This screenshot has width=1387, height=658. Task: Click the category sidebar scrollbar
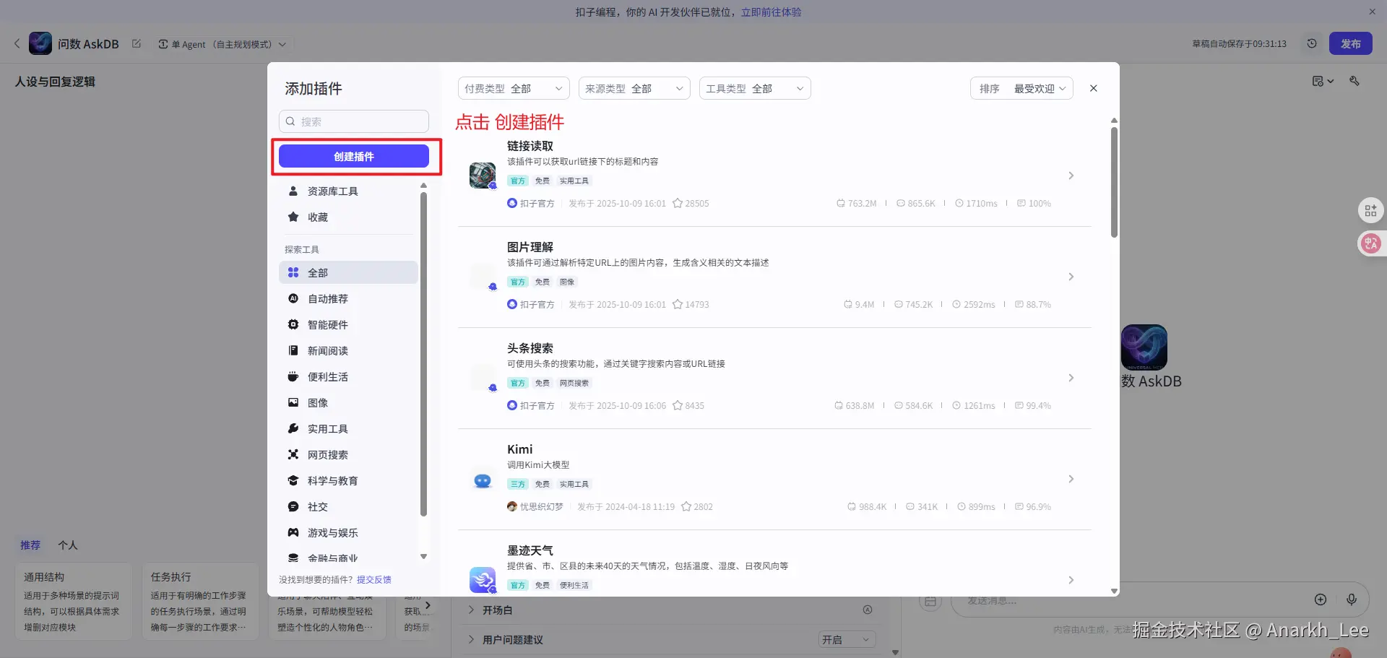(423, 354)
